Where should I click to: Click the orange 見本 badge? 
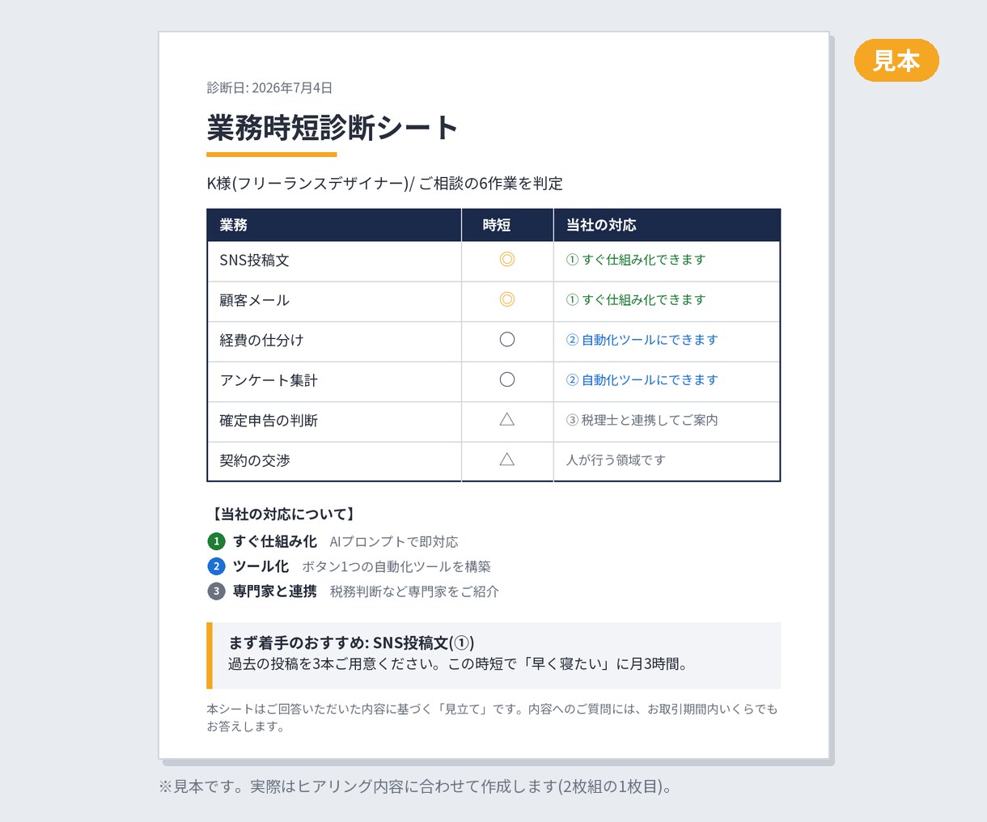[896, 61]
